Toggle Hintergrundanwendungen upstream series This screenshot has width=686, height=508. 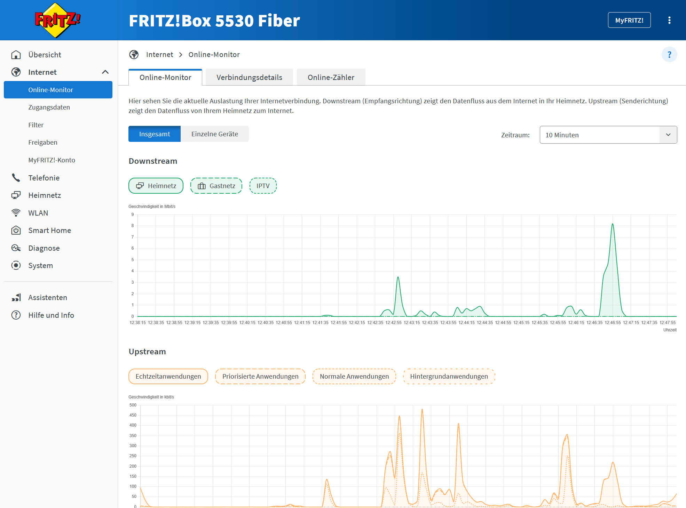tap(449, 376)
